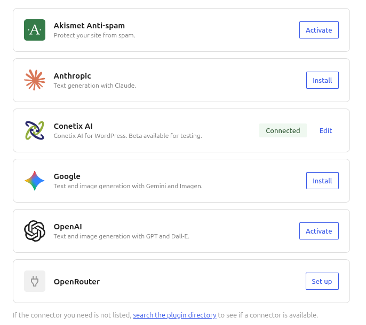Select the OpenAI connector heading

(68, 227)
